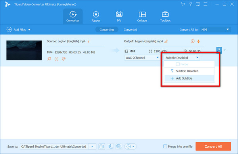
Task: Click the output format profile icon
Action: [219, 50]
